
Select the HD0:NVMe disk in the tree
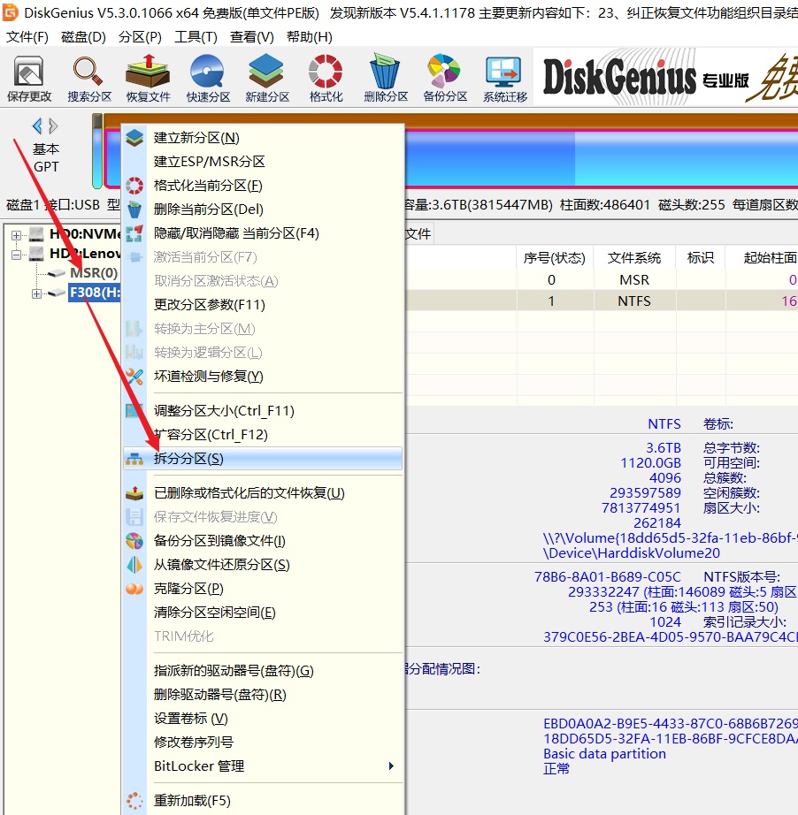[85, 234]
